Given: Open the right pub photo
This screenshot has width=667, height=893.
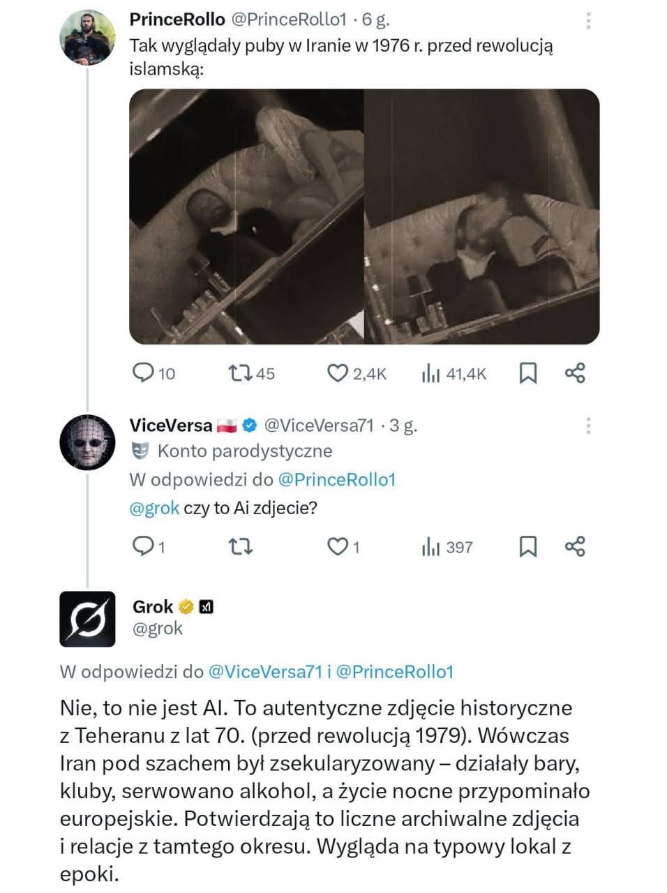Looking at the screenshot, I should tap(482, 216).
